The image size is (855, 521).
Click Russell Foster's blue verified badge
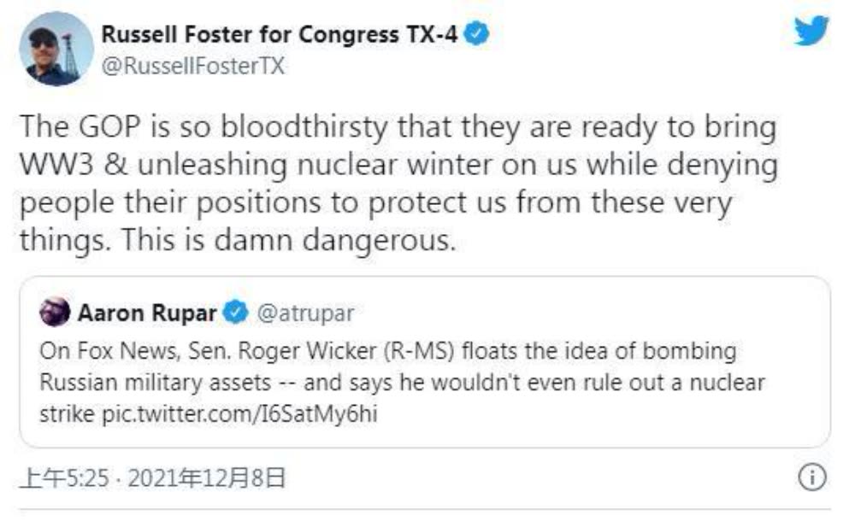(x=480, y=35)
